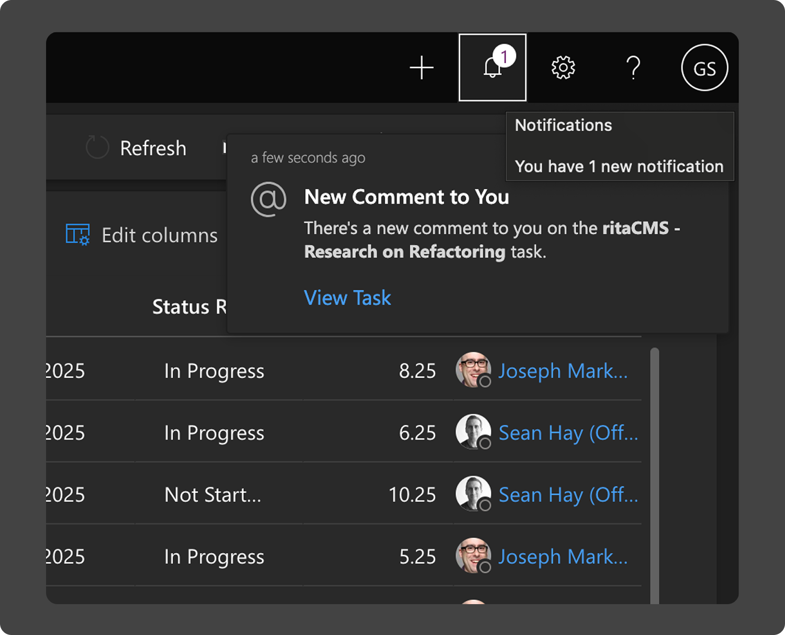Click Joseph Mark's avatar in the 8.25 row
This screenshot has height=635, width=785.
tap(473, 370)
